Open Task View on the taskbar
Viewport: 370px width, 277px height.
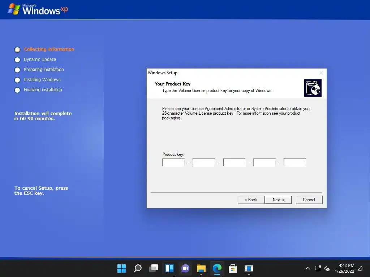(x=154, y=268)
